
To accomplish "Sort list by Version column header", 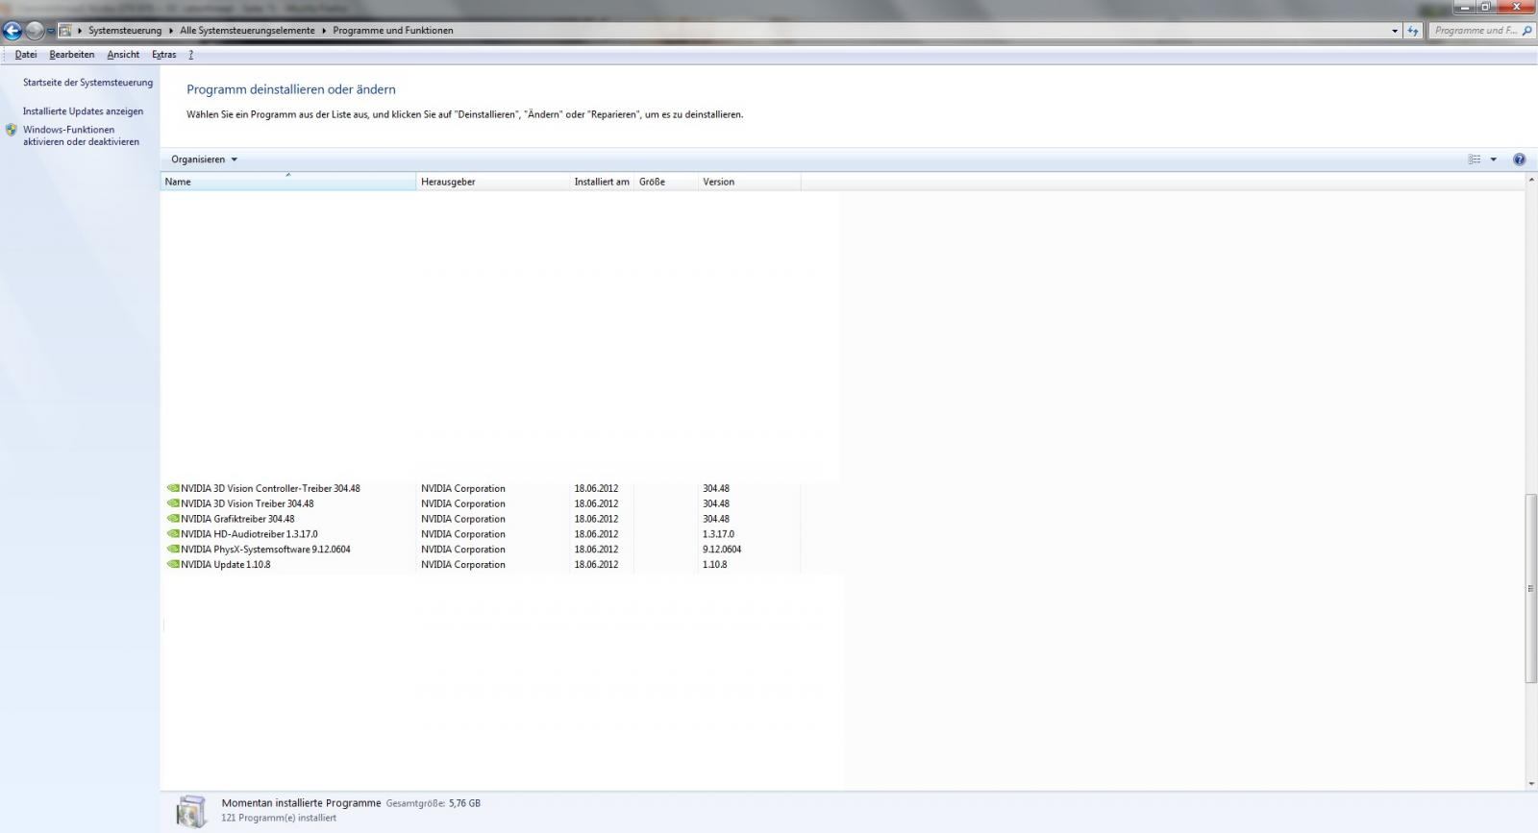I will click(x=750, y=182).
